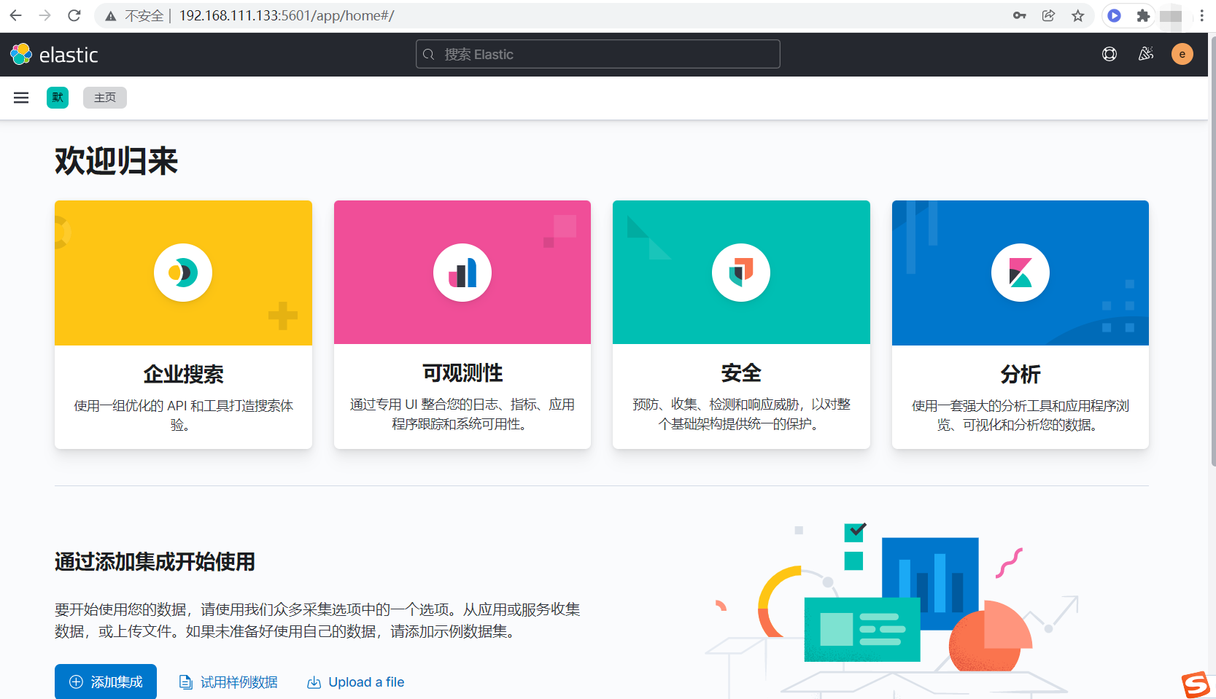Click the blue play extension icon

click(x=1114, y=15)
